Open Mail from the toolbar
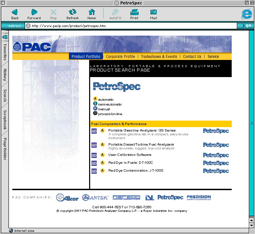Screen dimensions: 255x234 tap(153, 12)
